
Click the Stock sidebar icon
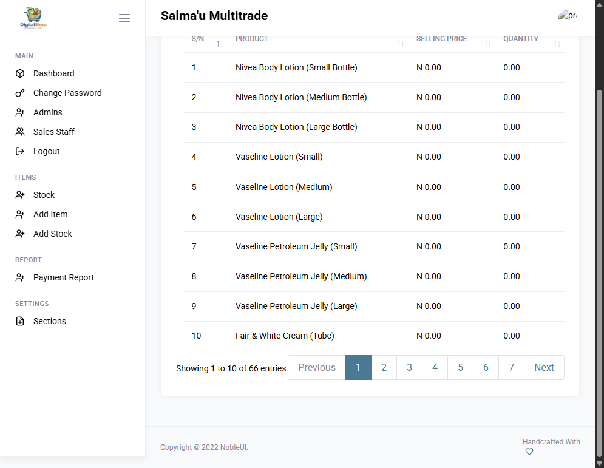point(20,195)
